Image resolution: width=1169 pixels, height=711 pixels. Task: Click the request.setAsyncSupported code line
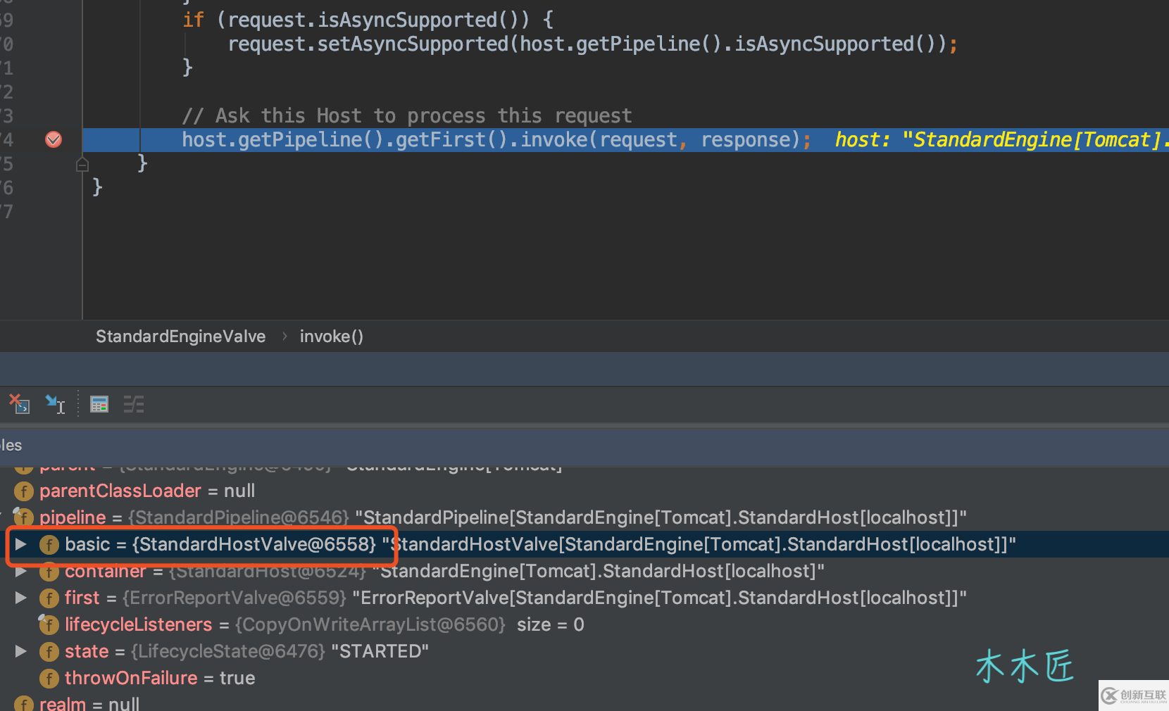point(592,44)
